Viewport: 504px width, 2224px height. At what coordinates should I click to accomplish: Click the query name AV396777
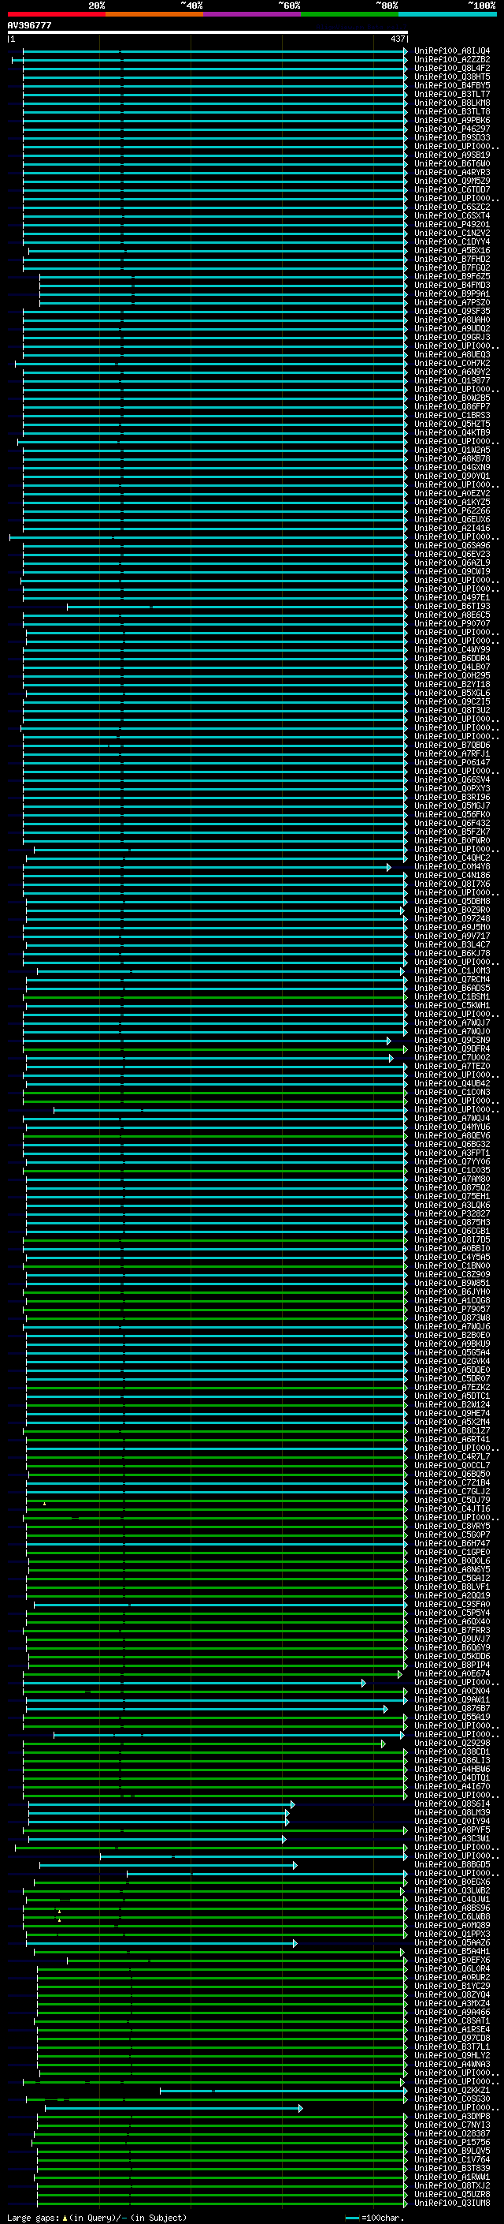click(29, 25)
